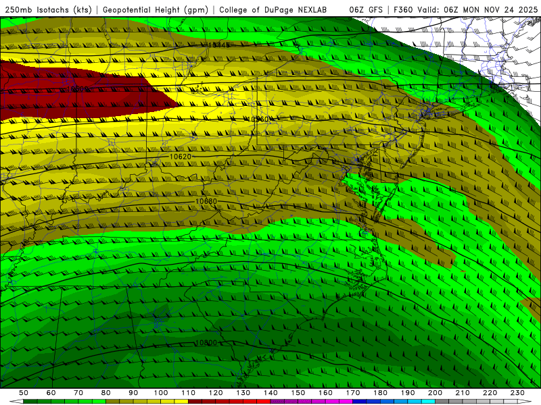Click the 220 legend value
Image resolution: width=541 pixels, height=405 pixels.
tap(490, 393)
